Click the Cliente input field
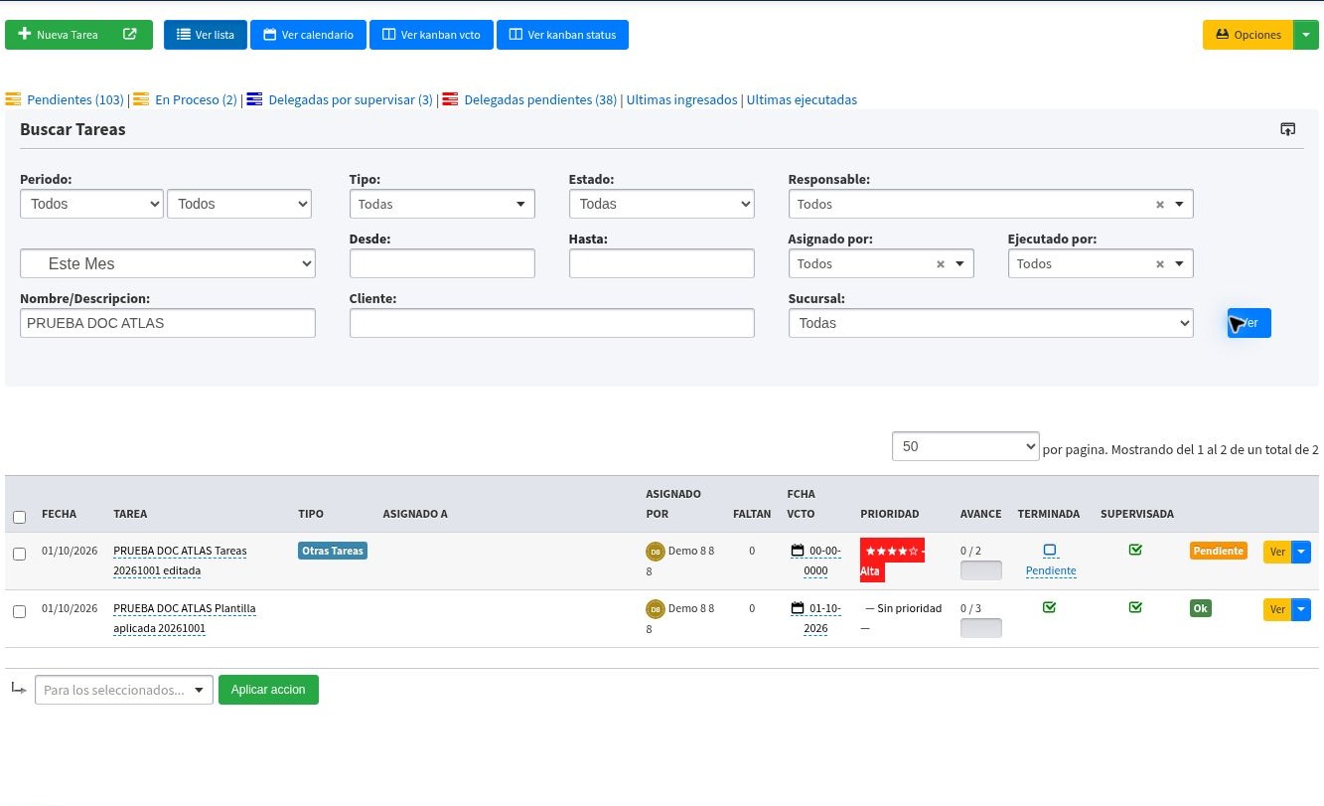Screen dimensions: 1324x806 552,323
